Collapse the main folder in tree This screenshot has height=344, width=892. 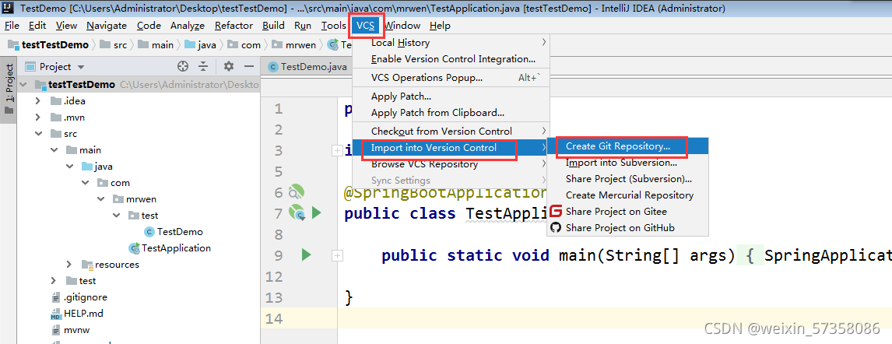[54, 150]
